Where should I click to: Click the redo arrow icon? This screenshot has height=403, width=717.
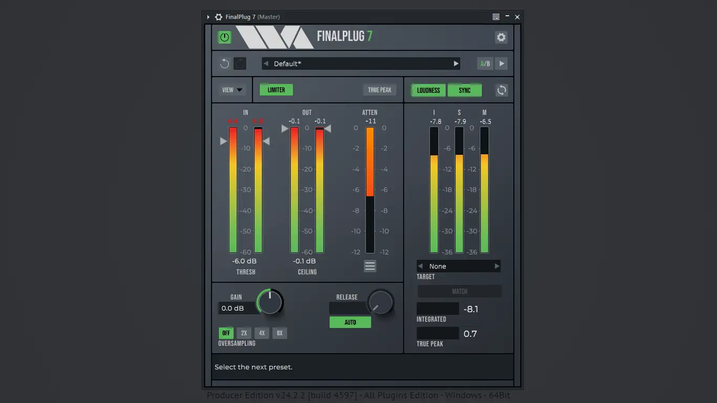pyautogui.click(x=240, y=63)
